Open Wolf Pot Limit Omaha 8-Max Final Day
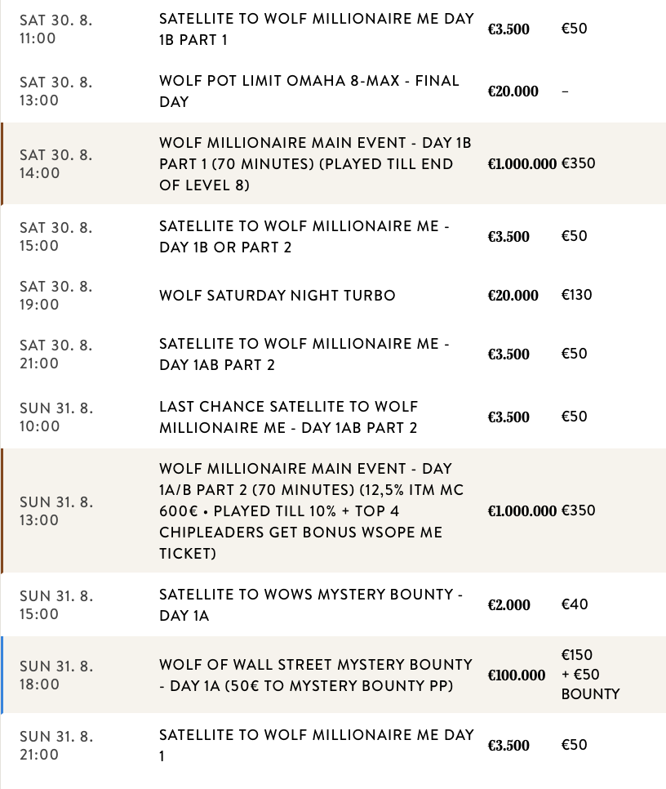This screenshot has height=789, width=666. (309, 91)
